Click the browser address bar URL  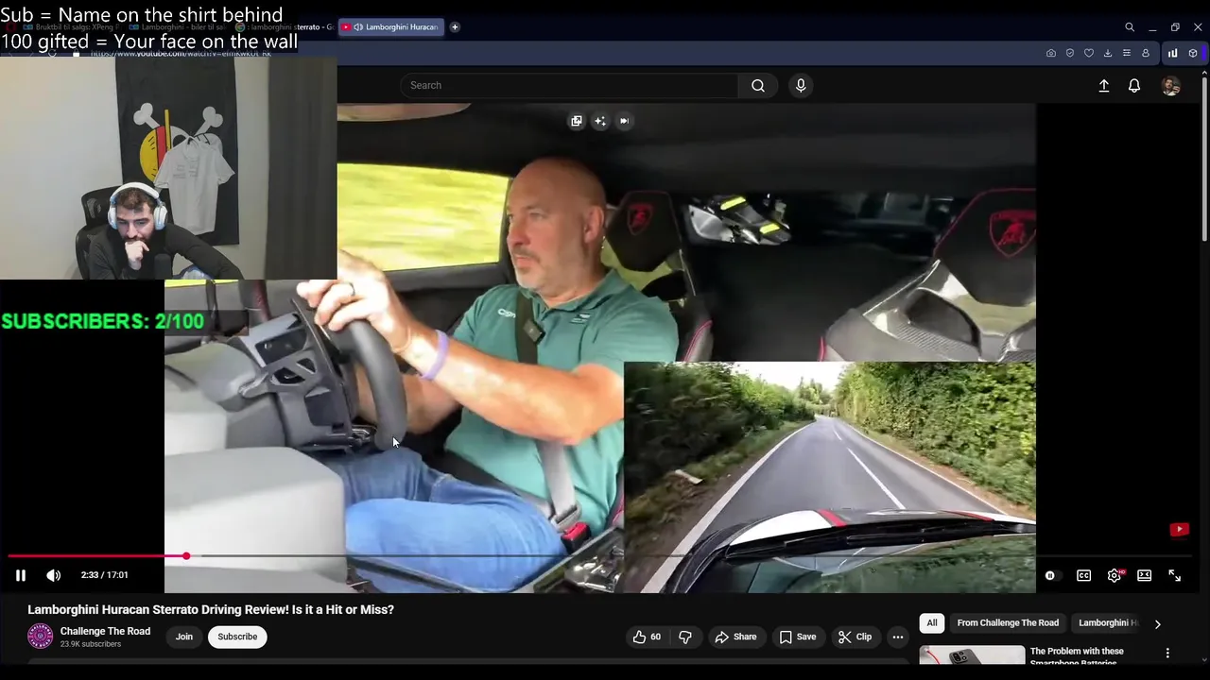tap(181, 54)
